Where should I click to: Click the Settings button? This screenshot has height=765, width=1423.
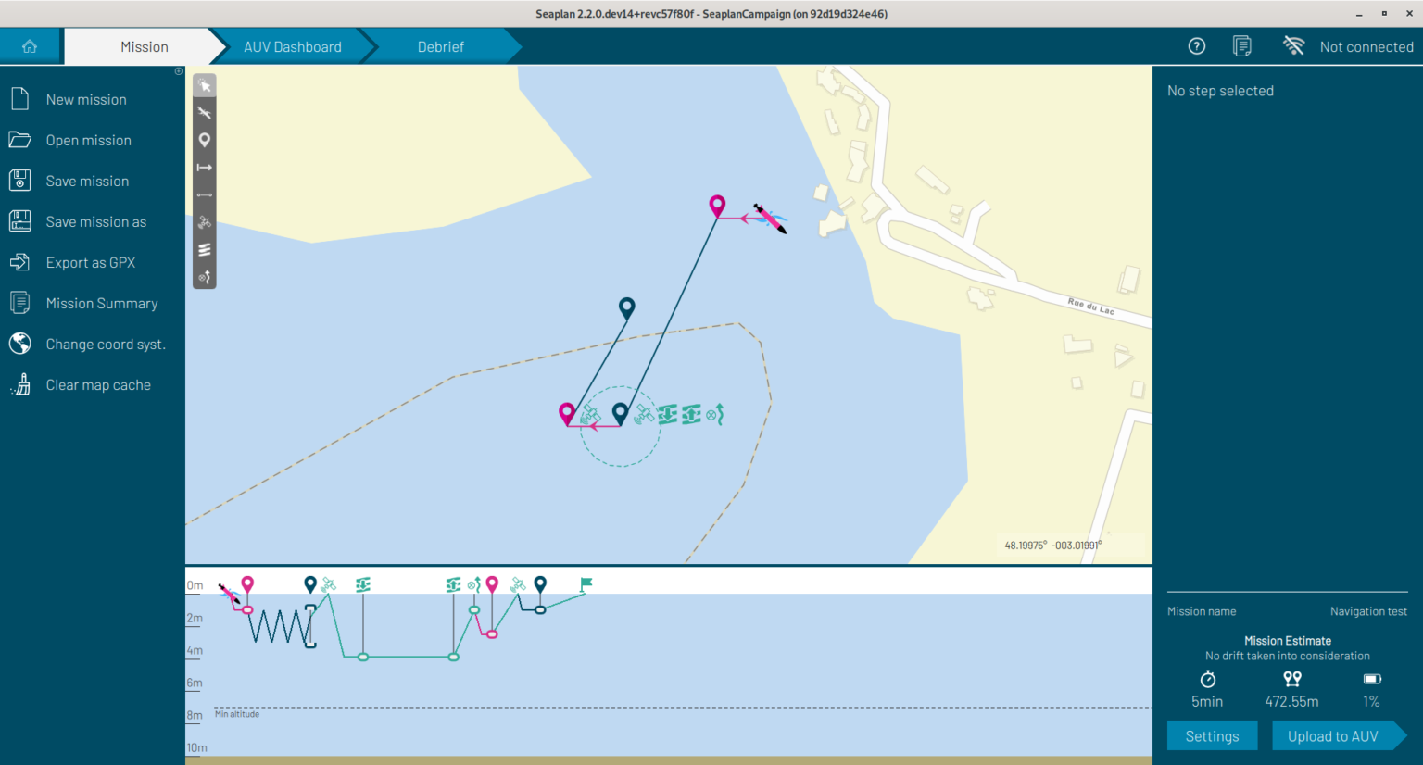coord(1212,736)
